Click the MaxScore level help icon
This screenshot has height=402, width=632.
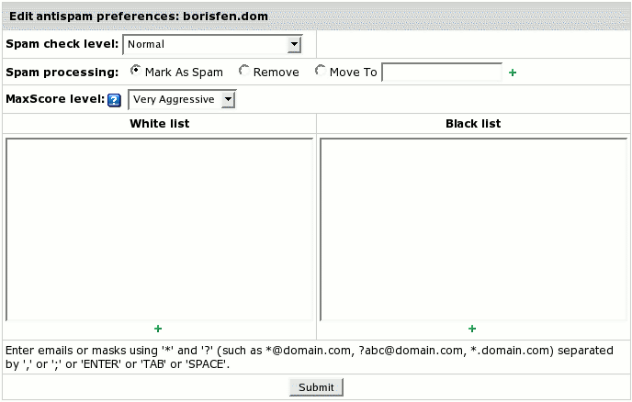(115, 100)
